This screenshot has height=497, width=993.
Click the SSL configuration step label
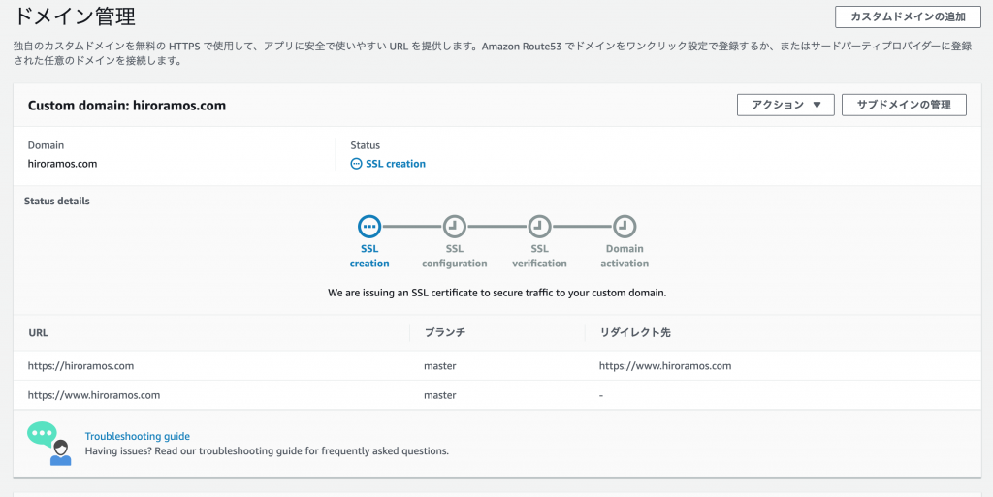tap(454, 256)
